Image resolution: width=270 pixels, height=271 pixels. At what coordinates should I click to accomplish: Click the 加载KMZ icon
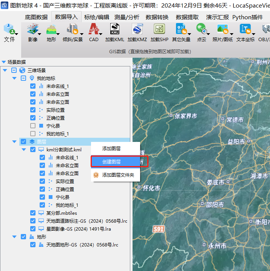click(137, 29)
